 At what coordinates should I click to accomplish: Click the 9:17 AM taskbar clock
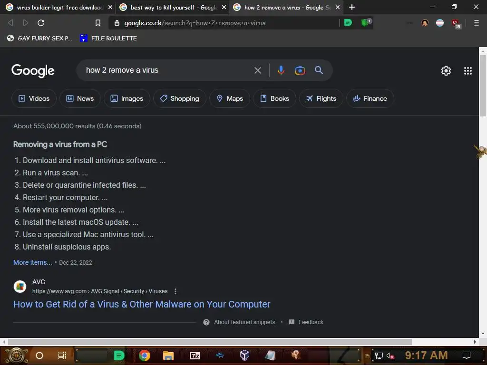click(x=426, y=355)
